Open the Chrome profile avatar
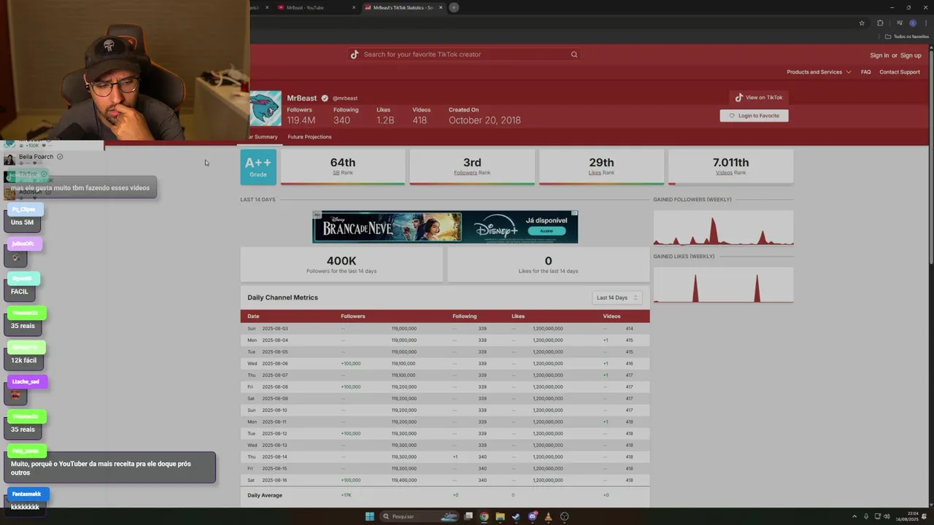This screenshot has width=934, height=525. pos(912,23)
